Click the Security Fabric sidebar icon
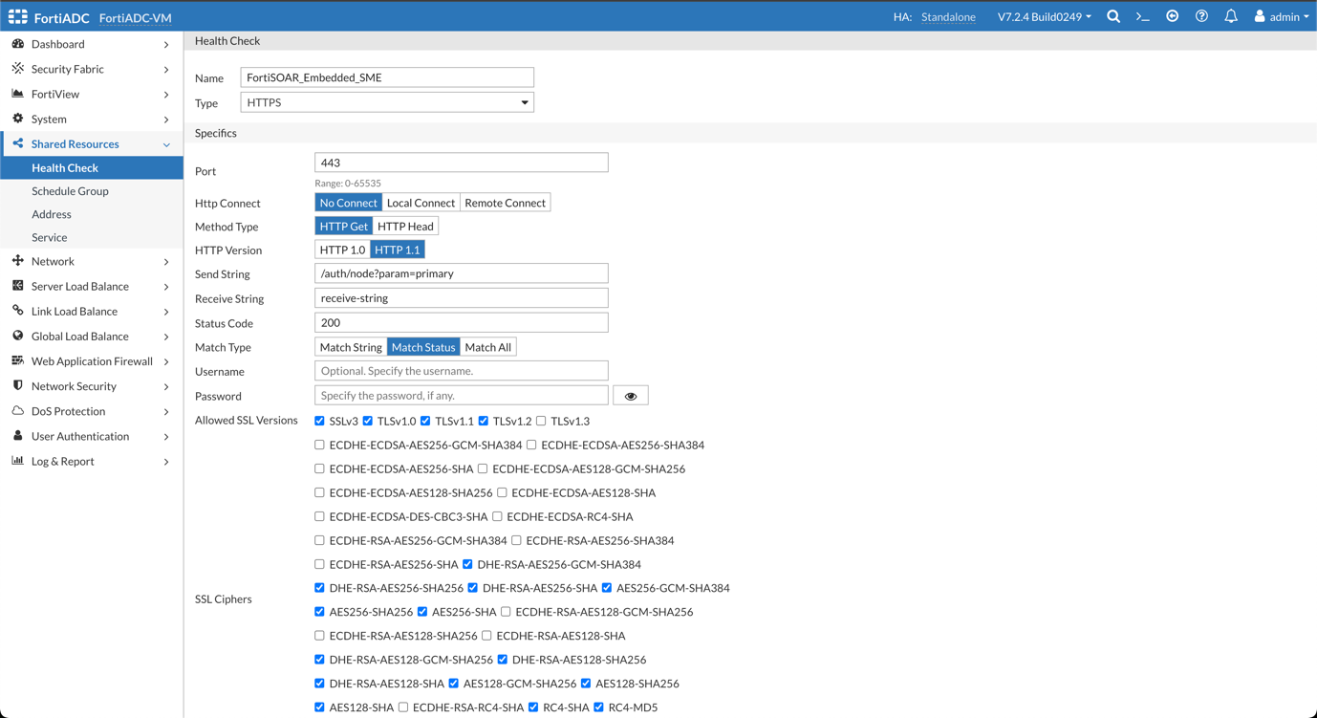Image resolution: width=1317 pixels, height=718 pixels. point(15,68)
